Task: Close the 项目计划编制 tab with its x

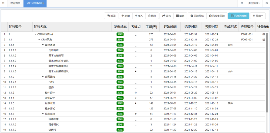Action: coord(44,3)
